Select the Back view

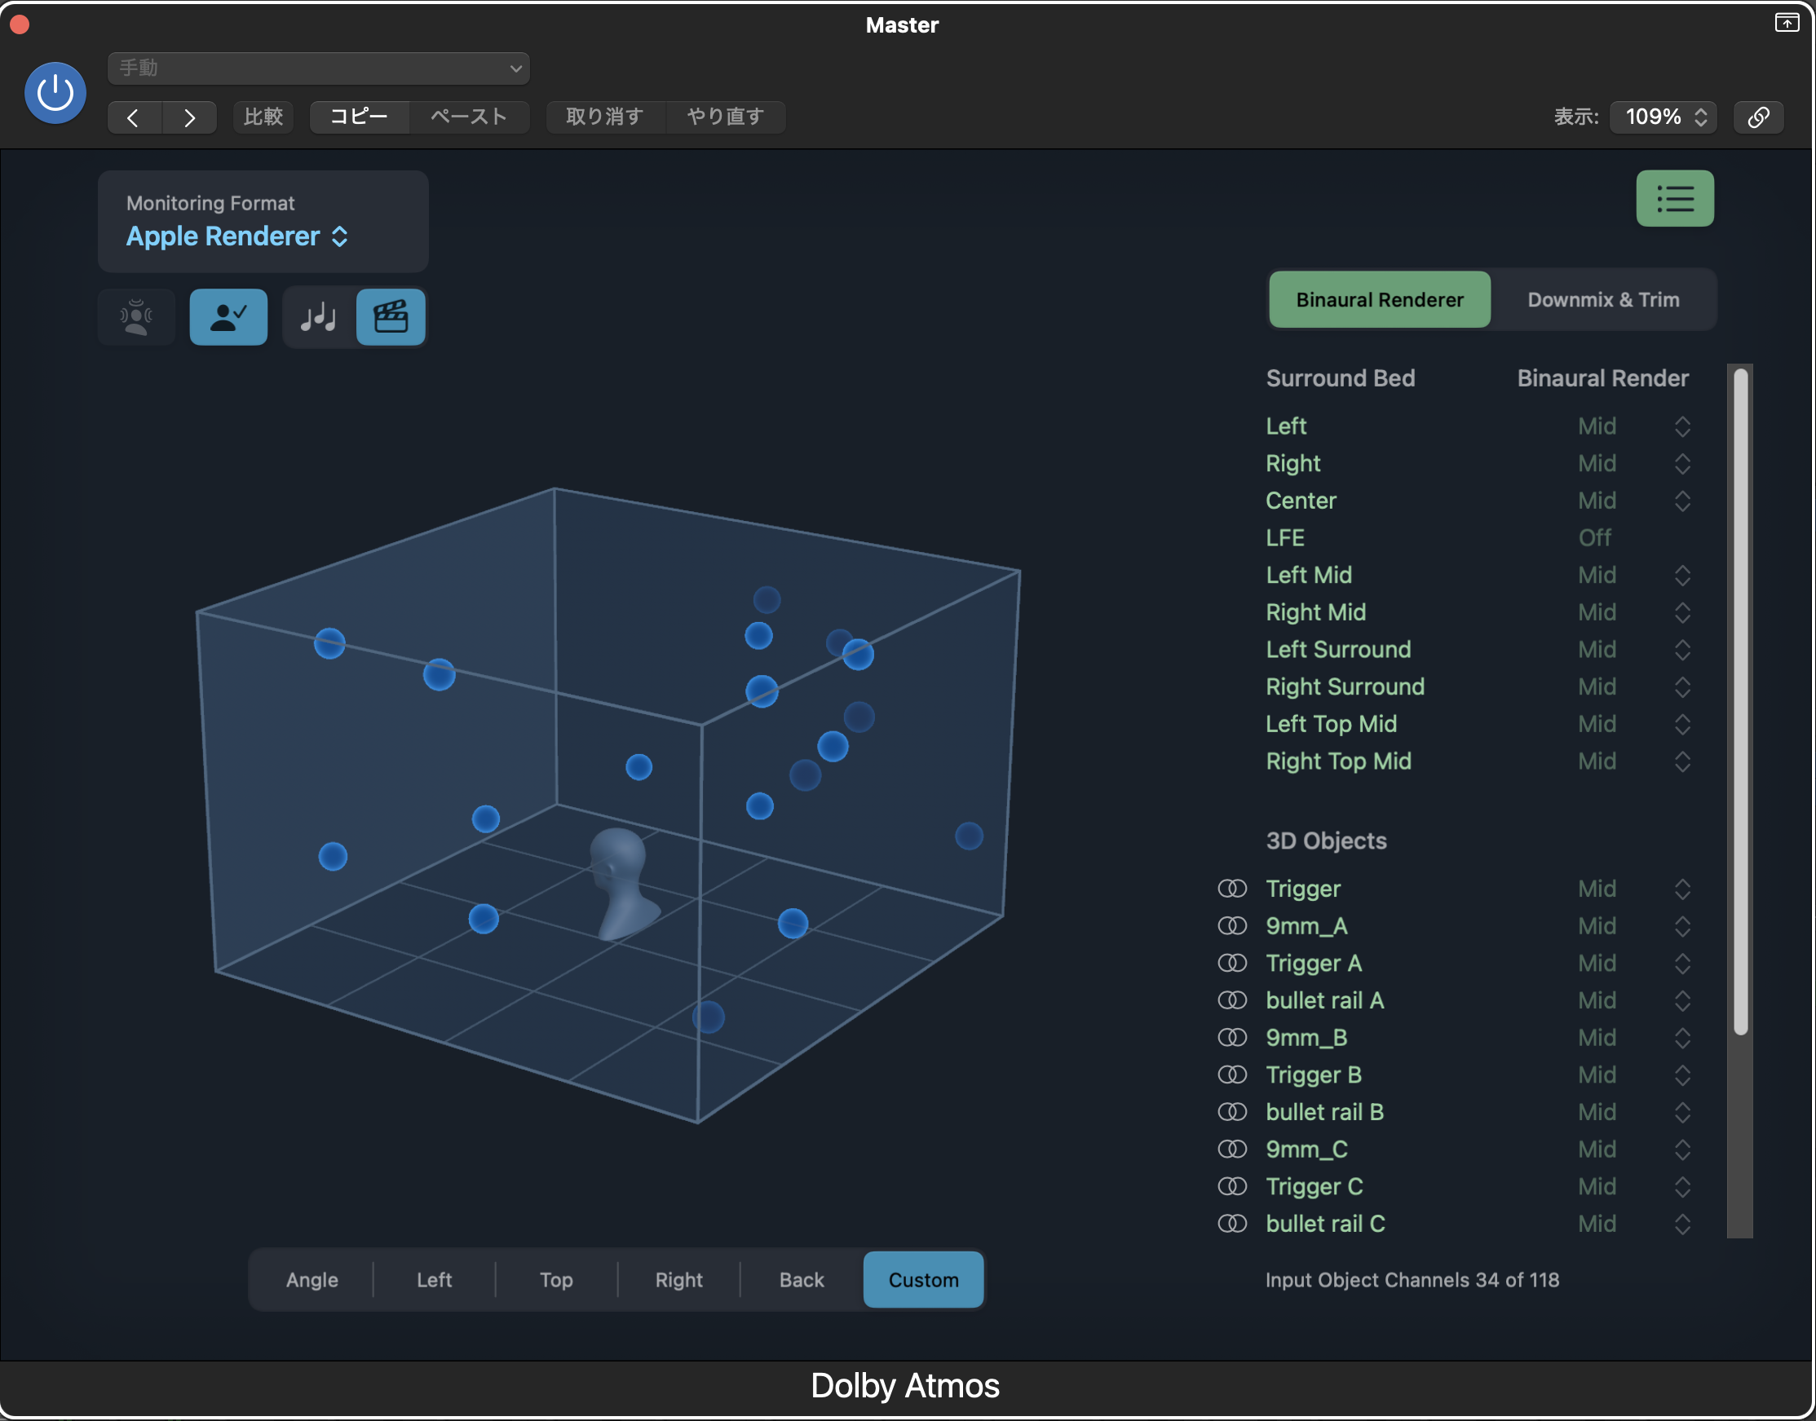click(802, 1280)
